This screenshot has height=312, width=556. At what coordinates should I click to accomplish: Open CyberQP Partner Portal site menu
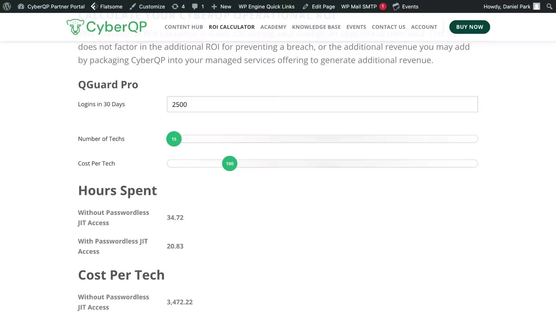point(56,6)
